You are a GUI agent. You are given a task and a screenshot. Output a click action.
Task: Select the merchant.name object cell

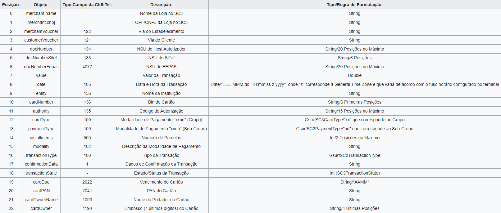41,13
